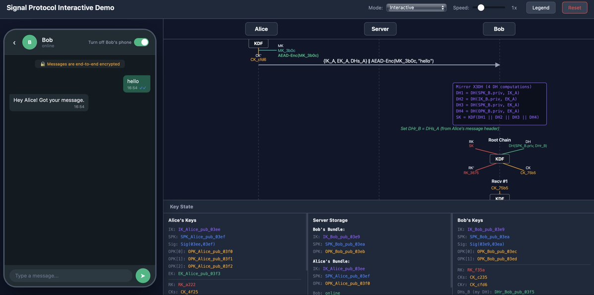Screen dimensions: 594x295
Task: Click the AEAD-Enc(MK_3b0c) label
Action: [298, 56]
